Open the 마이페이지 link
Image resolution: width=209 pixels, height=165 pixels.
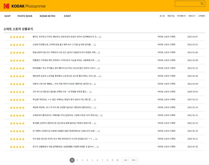[x=181, y=16]
